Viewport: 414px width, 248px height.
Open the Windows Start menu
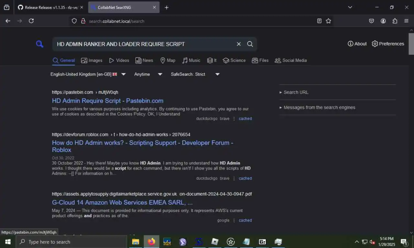click(8, 242)
